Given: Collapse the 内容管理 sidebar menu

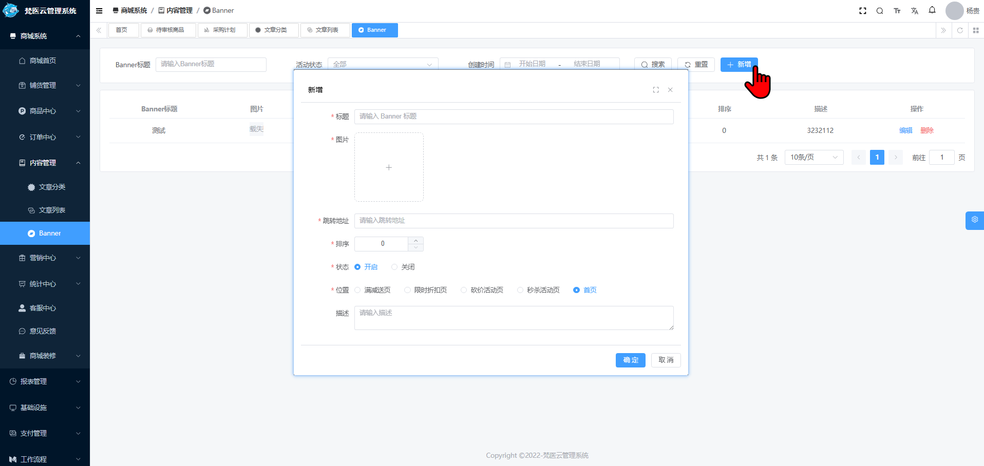Looking at the screenshot, I should click(45, 163).
